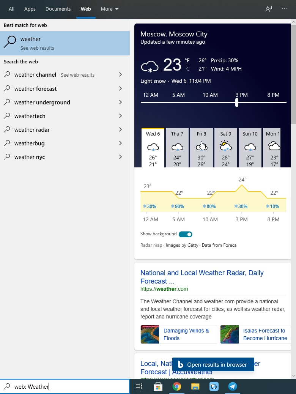Switch to the All tab
The width and height of the screenshot is (296, 394).
tap(11, 9)
